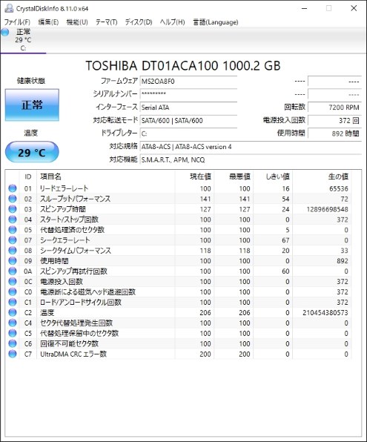367x442 pixels.
Task: Open the 機能(U) menu
Action: coord(77,22)
